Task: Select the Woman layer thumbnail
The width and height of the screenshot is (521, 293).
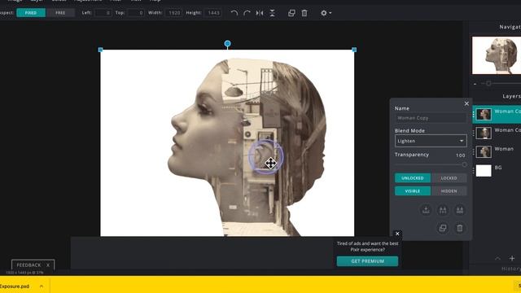Action: point(484,152)
